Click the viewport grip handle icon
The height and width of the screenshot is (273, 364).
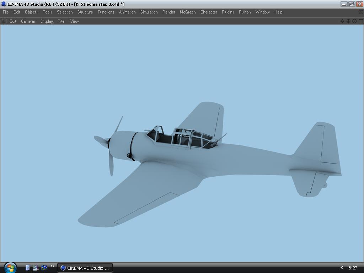[4, 21]
